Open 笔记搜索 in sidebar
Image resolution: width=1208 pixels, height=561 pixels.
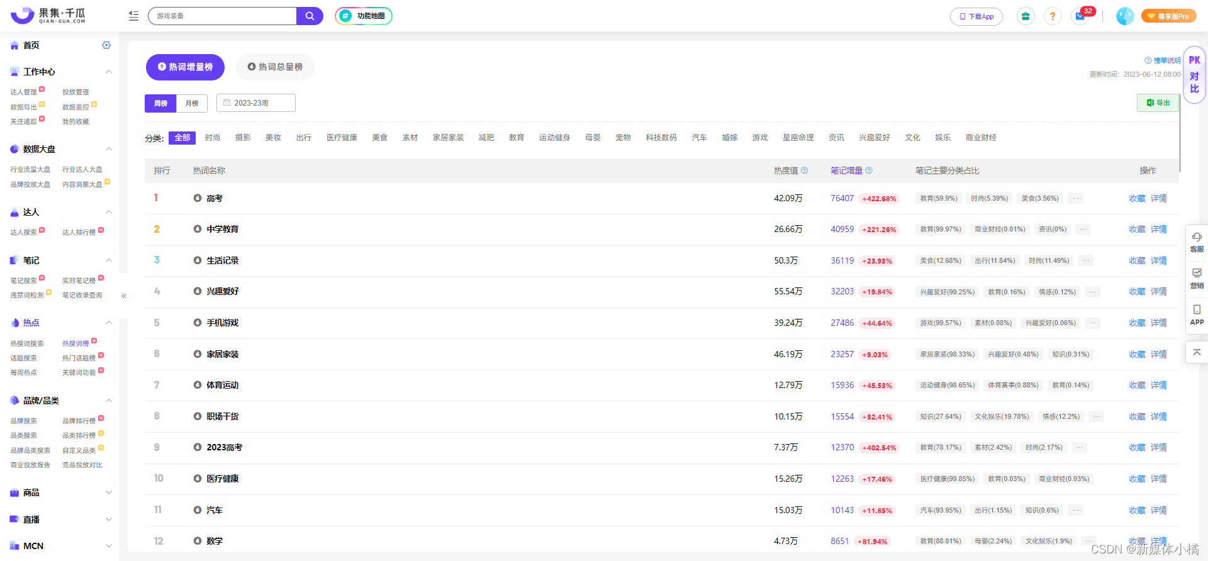(24, 280)
